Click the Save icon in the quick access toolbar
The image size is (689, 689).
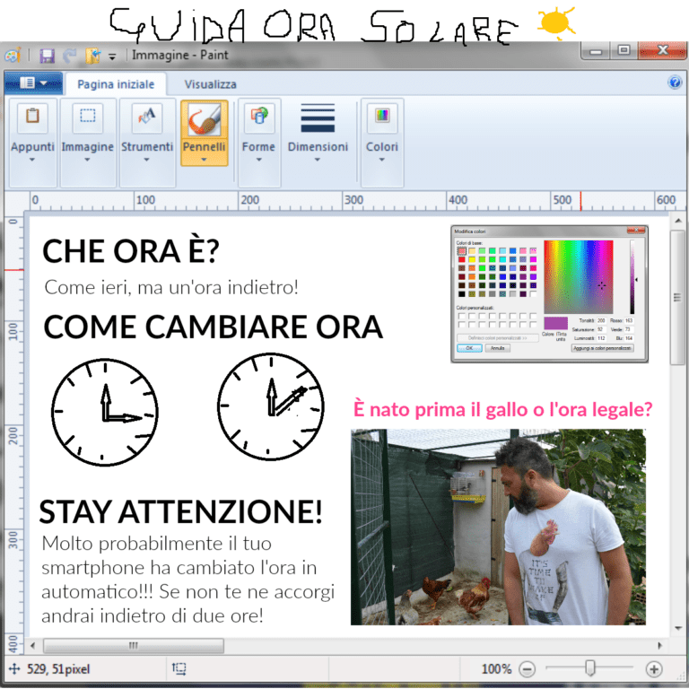(x=48, y=56)
